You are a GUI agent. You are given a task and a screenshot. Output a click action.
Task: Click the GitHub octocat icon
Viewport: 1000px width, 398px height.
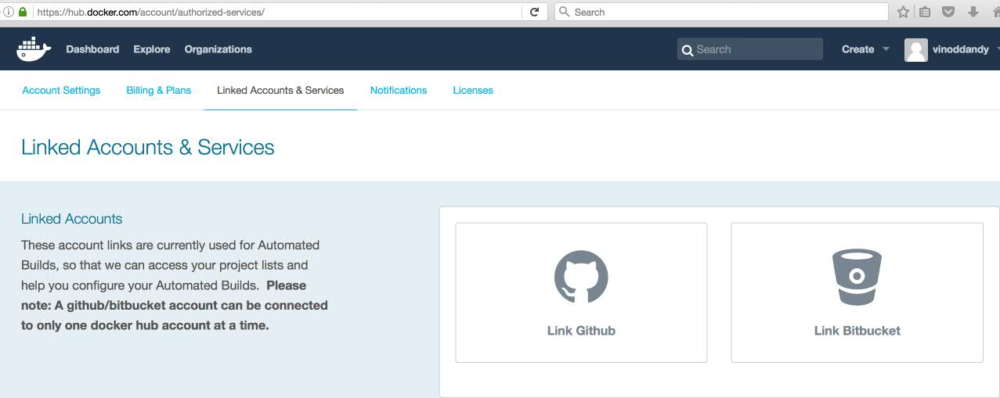581,276
